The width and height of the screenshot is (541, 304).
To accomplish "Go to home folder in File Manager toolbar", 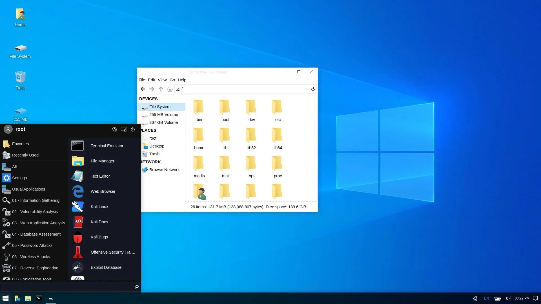I will coord(170,89).
